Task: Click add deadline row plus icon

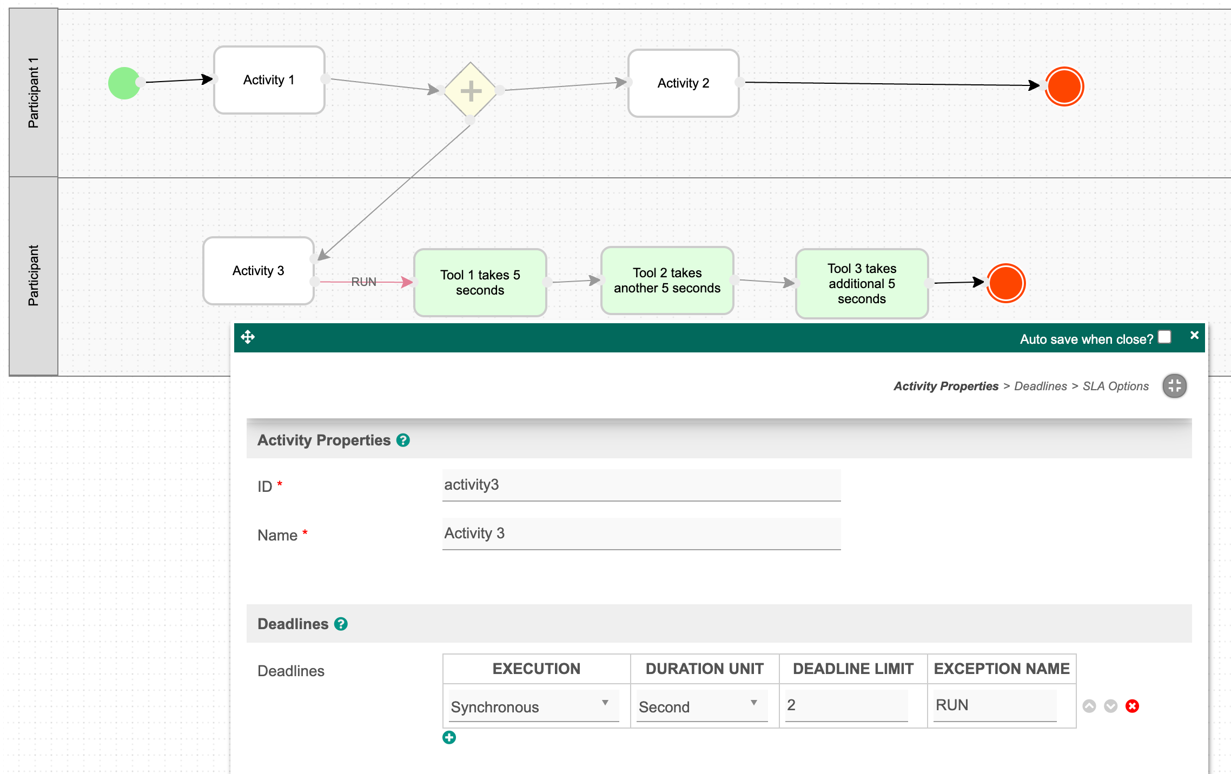Action: coord(449,737)
